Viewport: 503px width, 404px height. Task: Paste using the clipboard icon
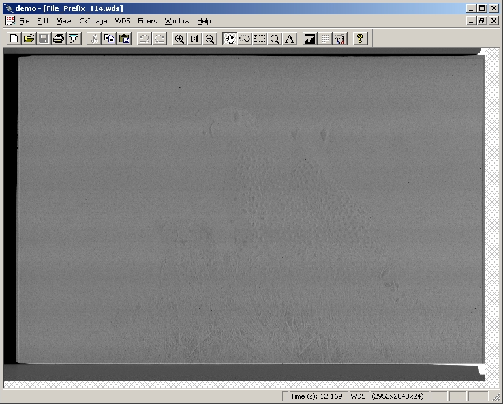(x=124, y=38)
